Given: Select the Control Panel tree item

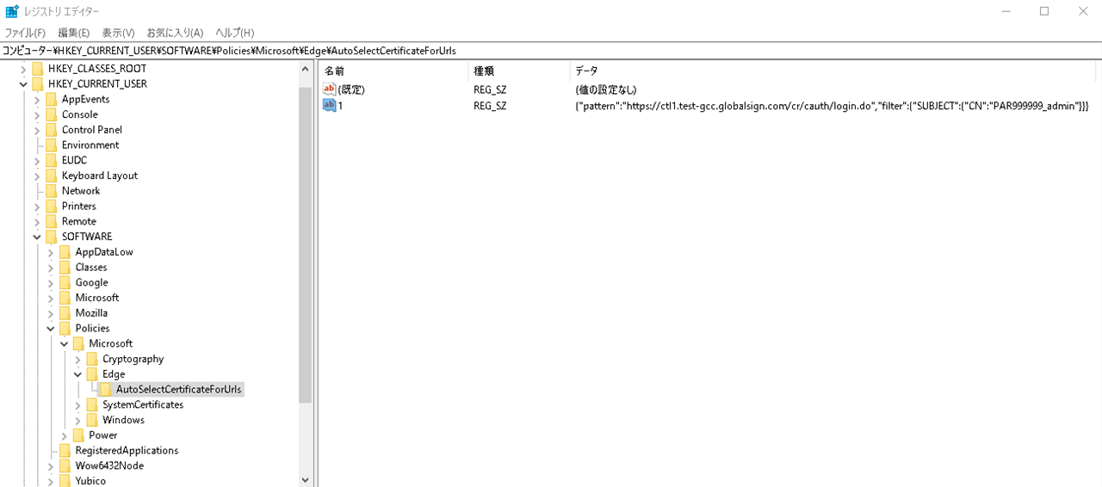Looking at the screenshot, I should coord(92,130).
